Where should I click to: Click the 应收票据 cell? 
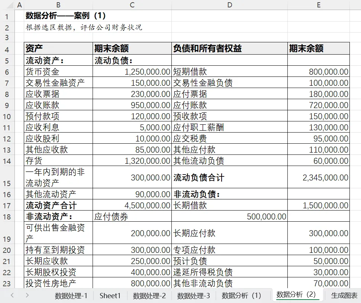(58, 94)
